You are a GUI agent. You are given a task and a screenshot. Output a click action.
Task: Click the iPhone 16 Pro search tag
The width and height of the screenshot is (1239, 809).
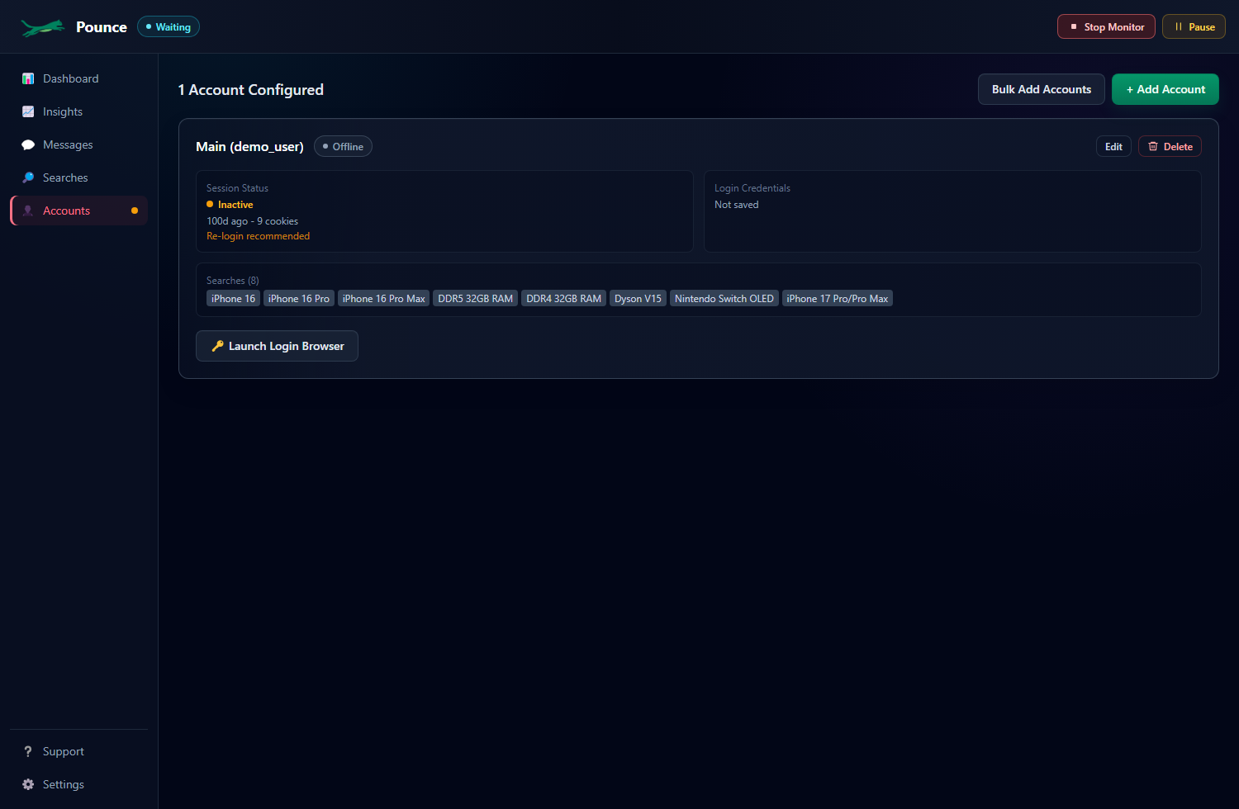pos(298,298)
